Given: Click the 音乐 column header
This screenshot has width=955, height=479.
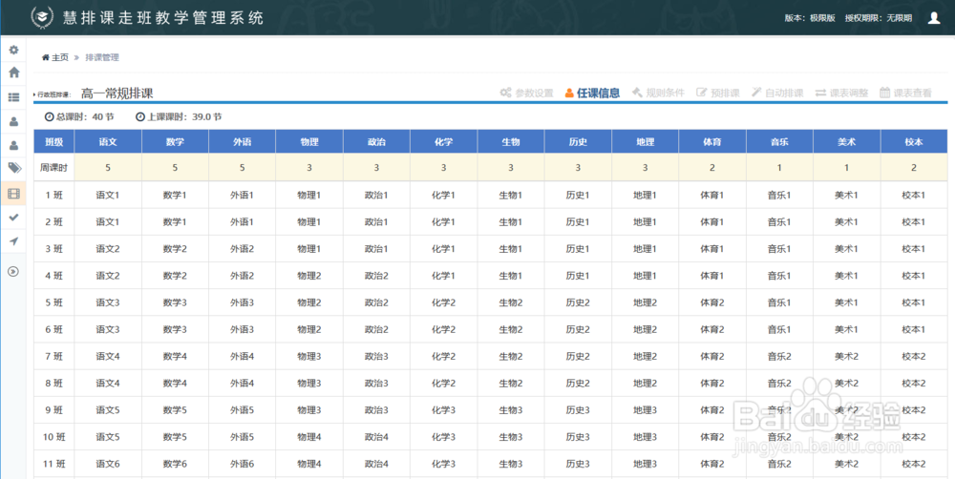Looking at the screenshot, I should coord(779,142).
